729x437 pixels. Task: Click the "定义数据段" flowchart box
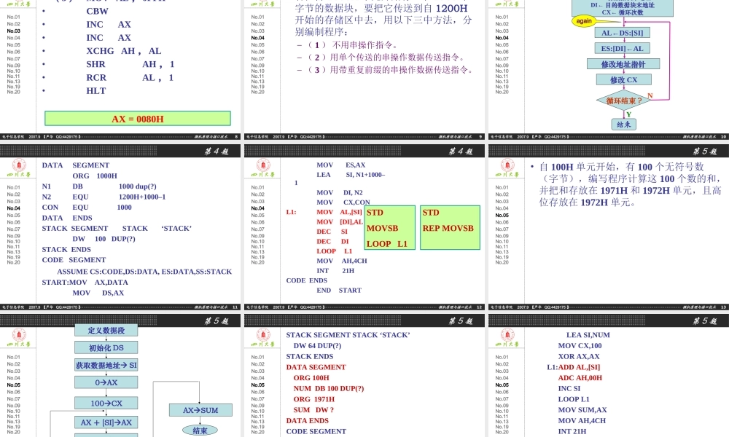pyautogui.click(x=106, y=330)
